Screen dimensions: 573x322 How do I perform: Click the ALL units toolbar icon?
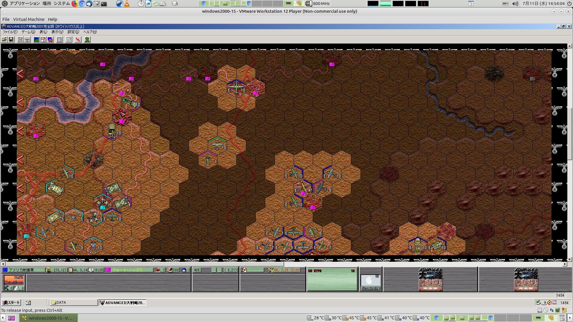click(69, 40)
